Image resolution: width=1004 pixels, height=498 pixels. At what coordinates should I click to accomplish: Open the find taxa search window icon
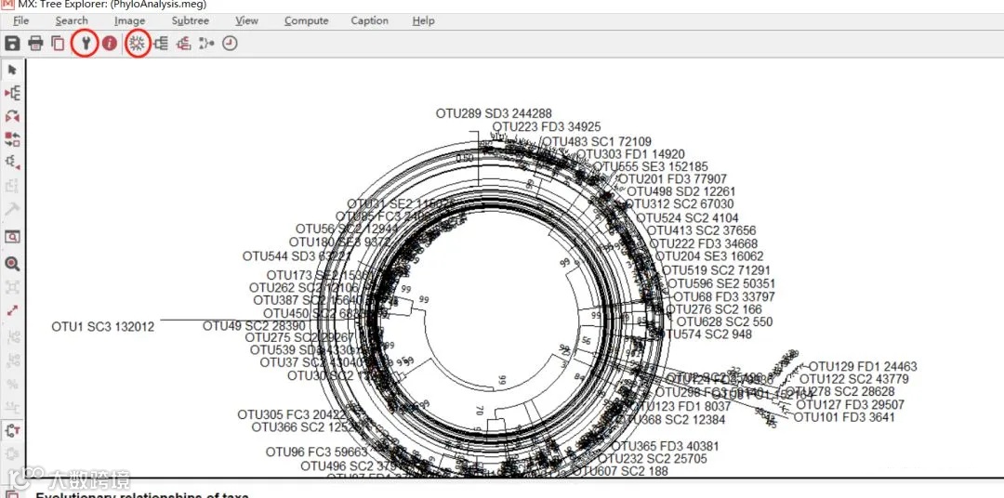[12, 238]
